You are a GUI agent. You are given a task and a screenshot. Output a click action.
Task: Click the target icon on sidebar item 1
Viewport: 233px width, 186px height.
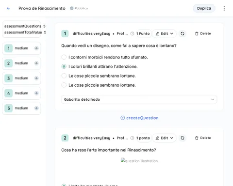[x=36, y=48]
